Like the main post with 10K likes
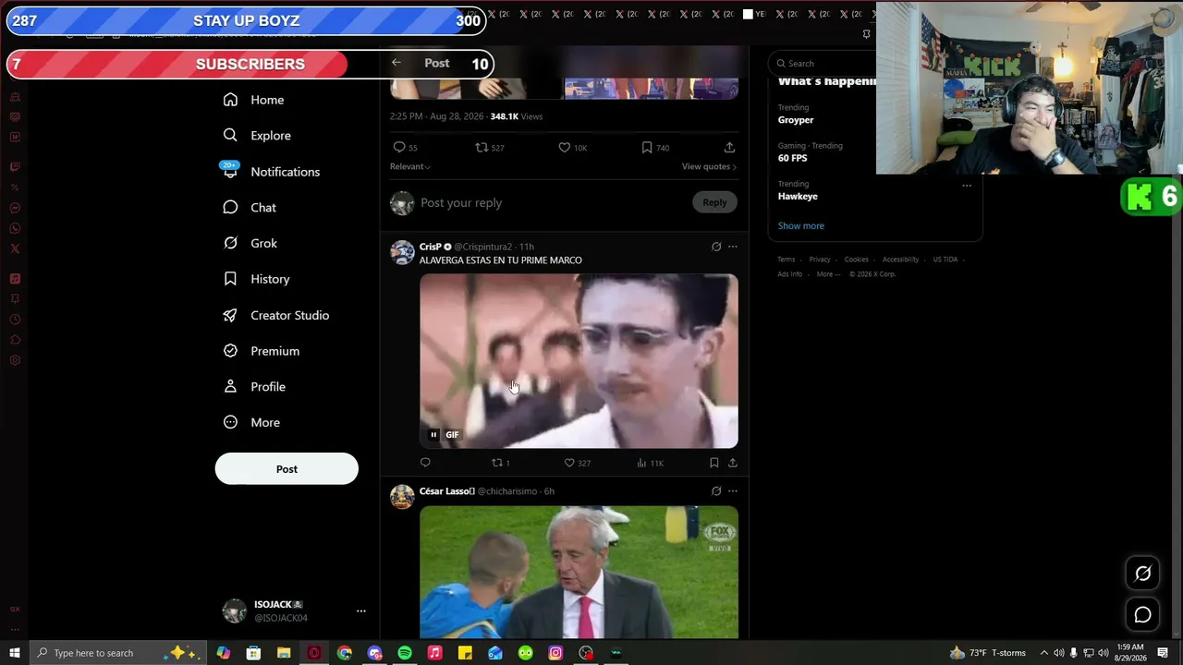 564,148
